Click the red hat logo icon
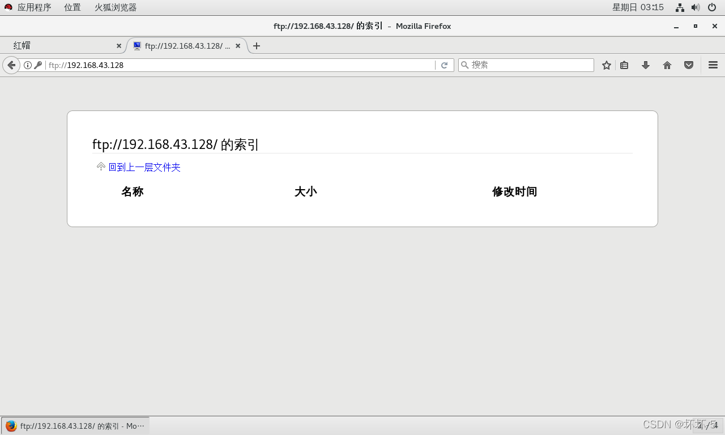This screenshot has height=435, width=725. coord(8,7)
